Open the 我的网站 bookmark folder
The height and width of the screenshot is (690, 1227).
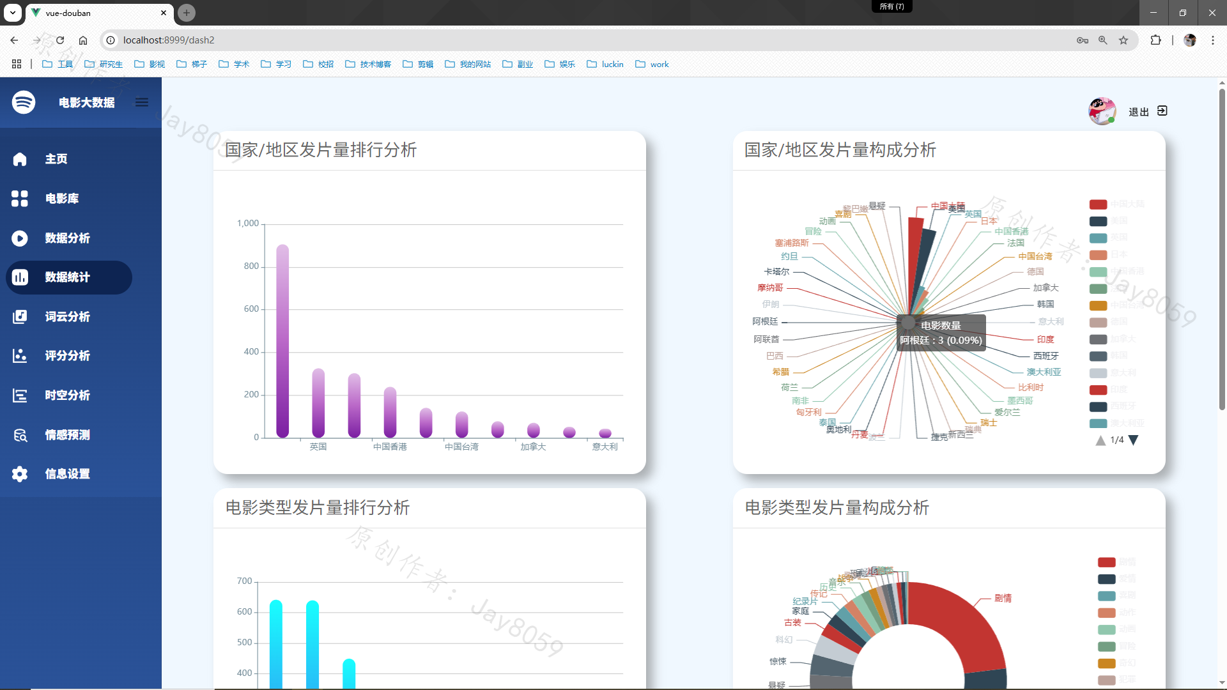(x=468, y=64)
